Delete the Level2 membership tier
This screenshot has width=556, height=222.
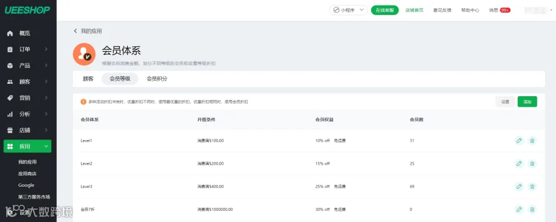[532, 163]
